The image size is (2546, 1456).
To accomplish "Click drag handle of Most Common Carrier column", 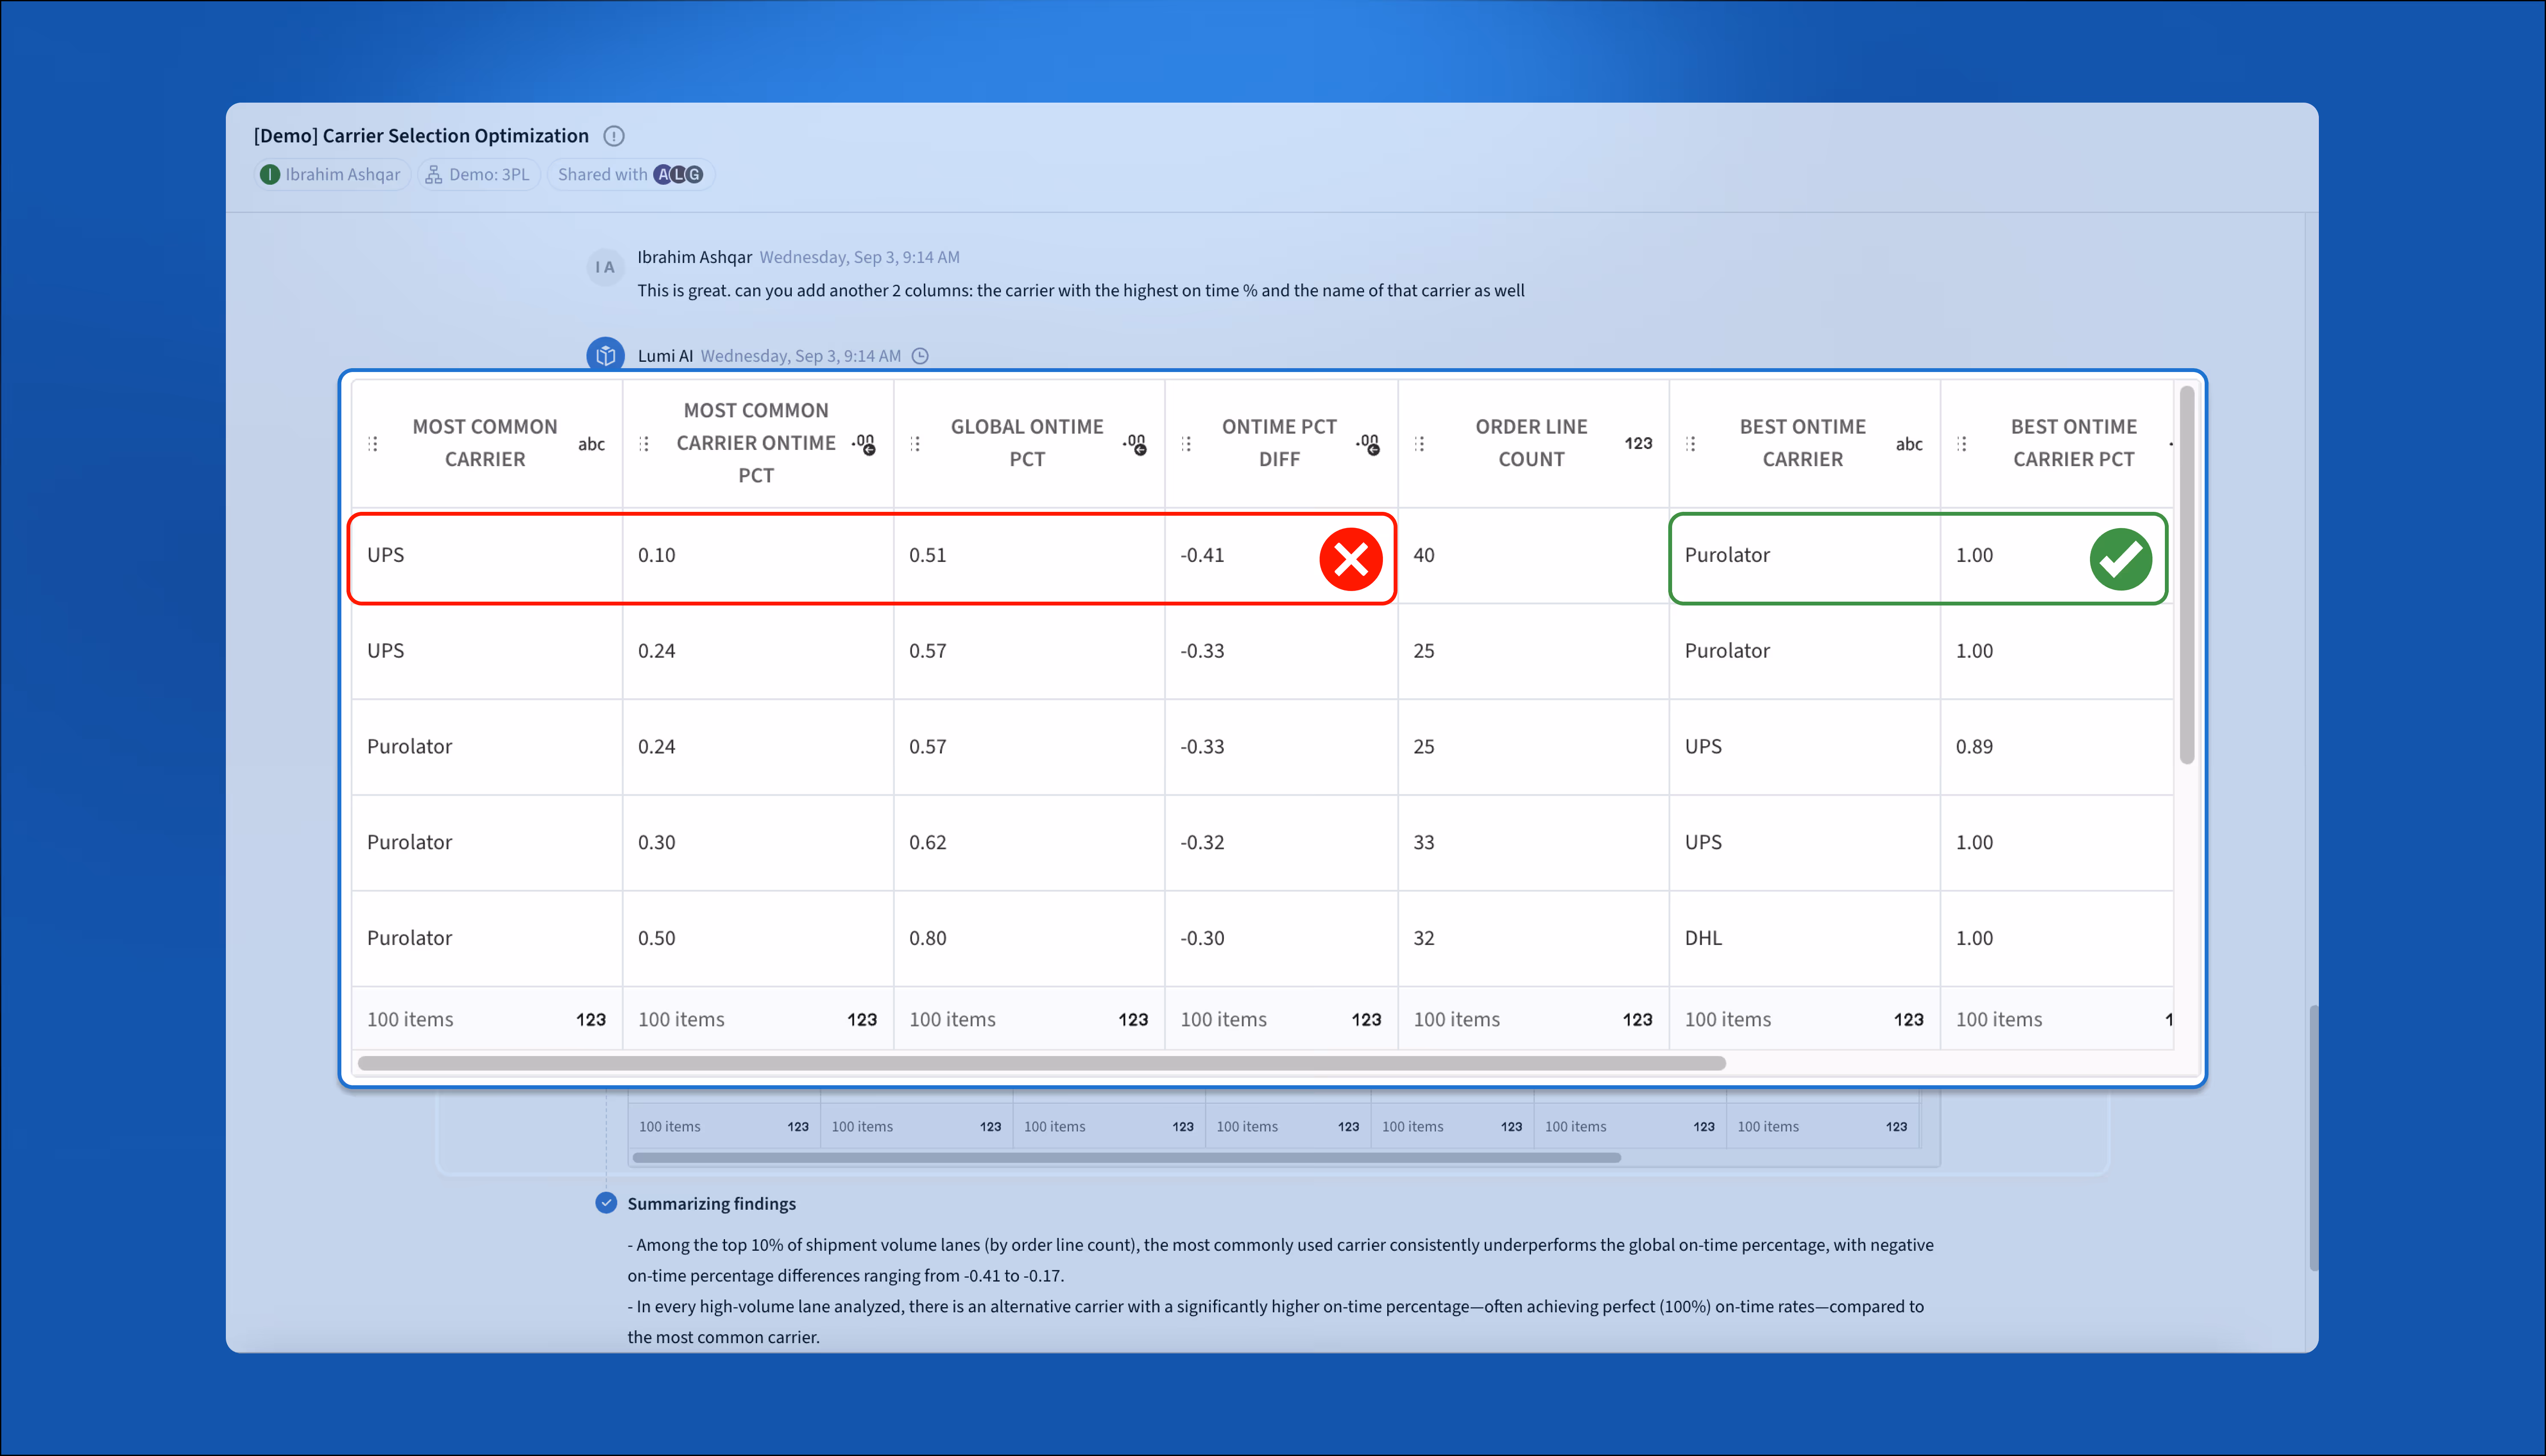I will click(x=373, y=443).
